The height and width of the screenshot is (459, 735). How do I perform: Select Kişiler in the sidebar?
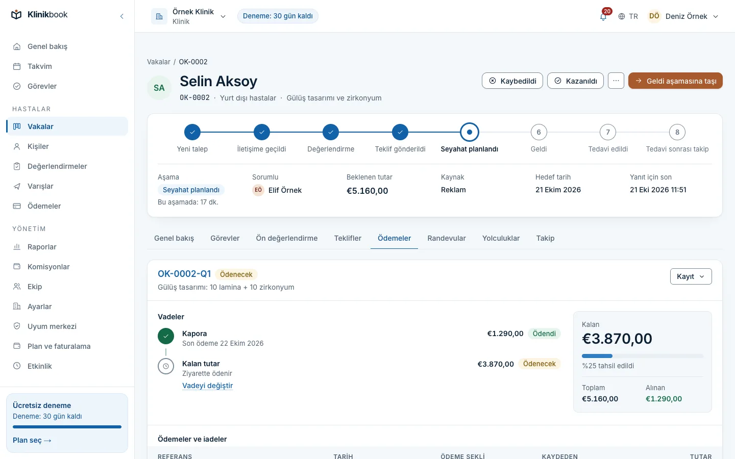[x=67, y=146]
